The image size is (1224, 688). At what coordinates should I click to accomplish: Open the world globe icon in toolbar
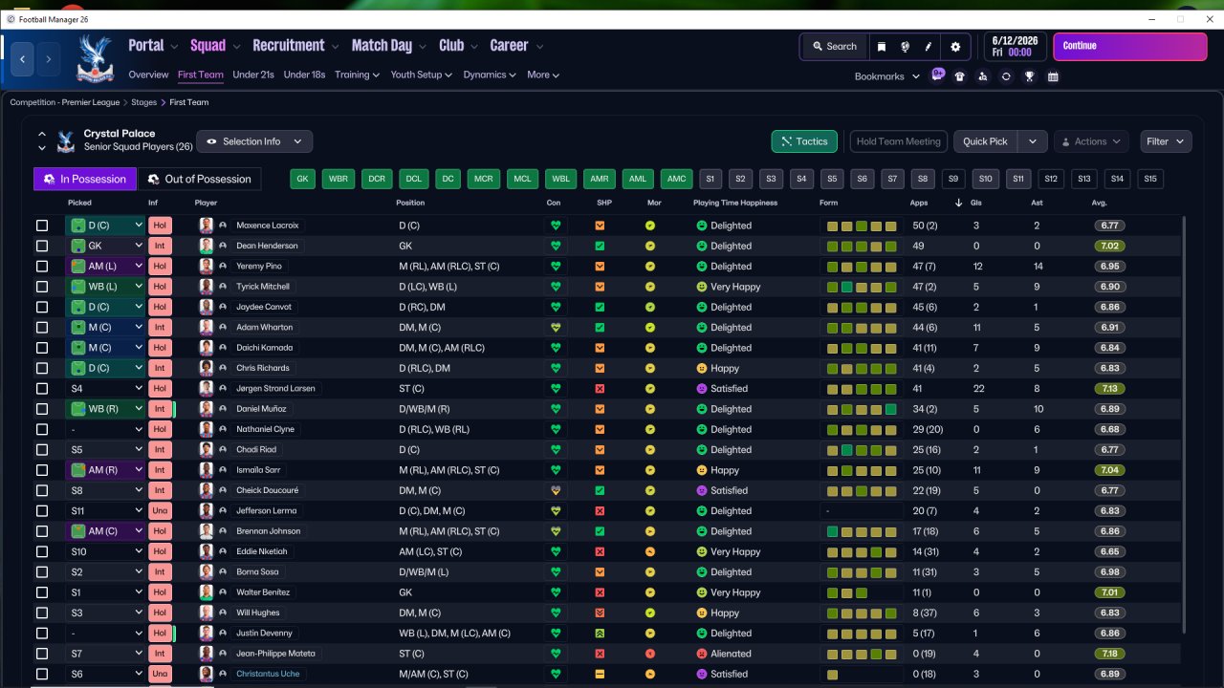tap(905, 46)
